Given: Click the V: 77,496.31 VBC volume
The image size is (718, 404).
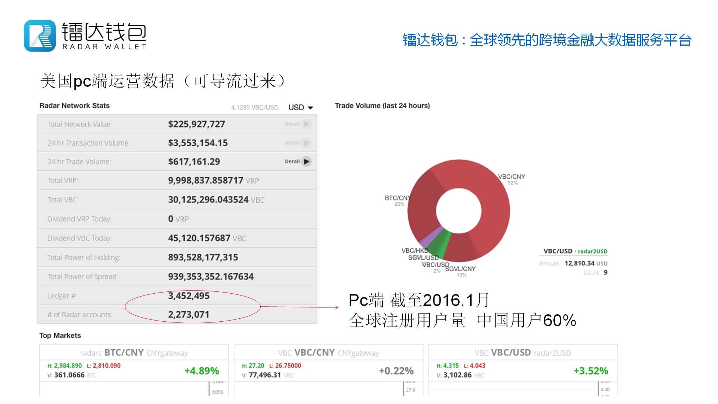Looking at the screenshot, I should [x=268, y=375].
